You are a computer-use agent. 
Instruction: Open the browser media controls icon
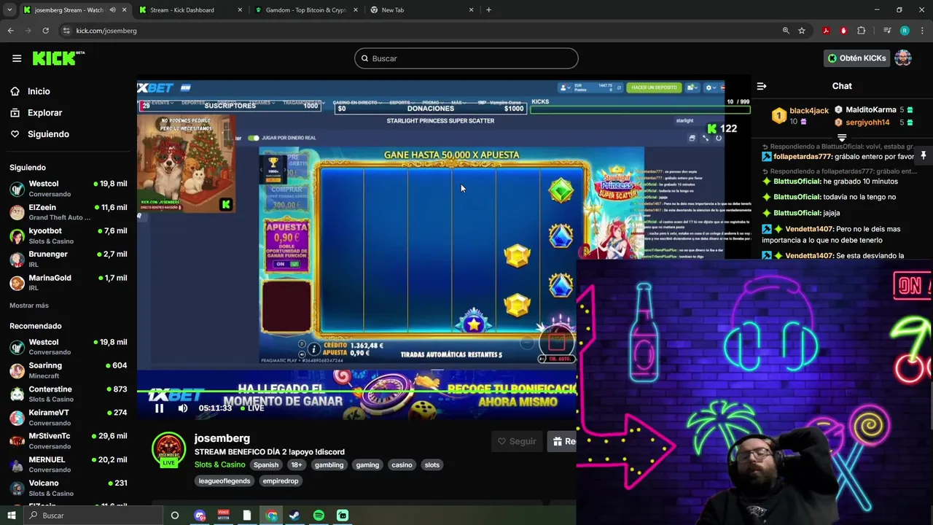pos(887,31)
